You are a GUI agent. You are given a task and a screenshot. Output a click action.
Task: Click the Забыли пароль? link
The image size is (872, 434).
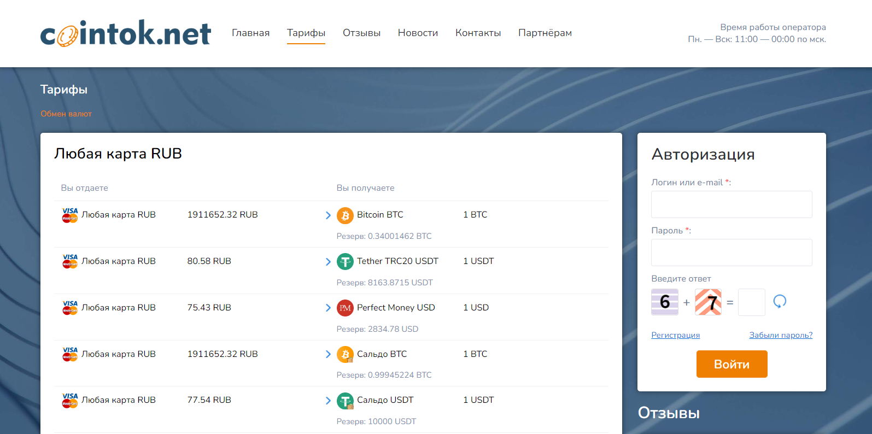coord(781,335)
